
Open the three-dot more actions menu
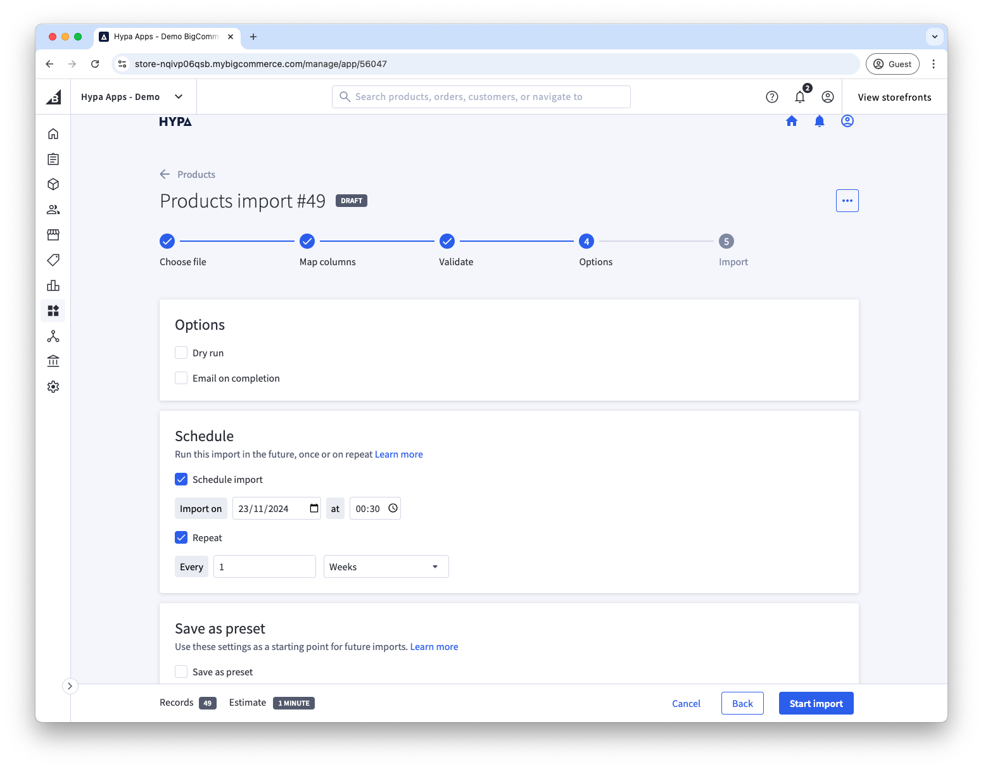click(847, 201)
